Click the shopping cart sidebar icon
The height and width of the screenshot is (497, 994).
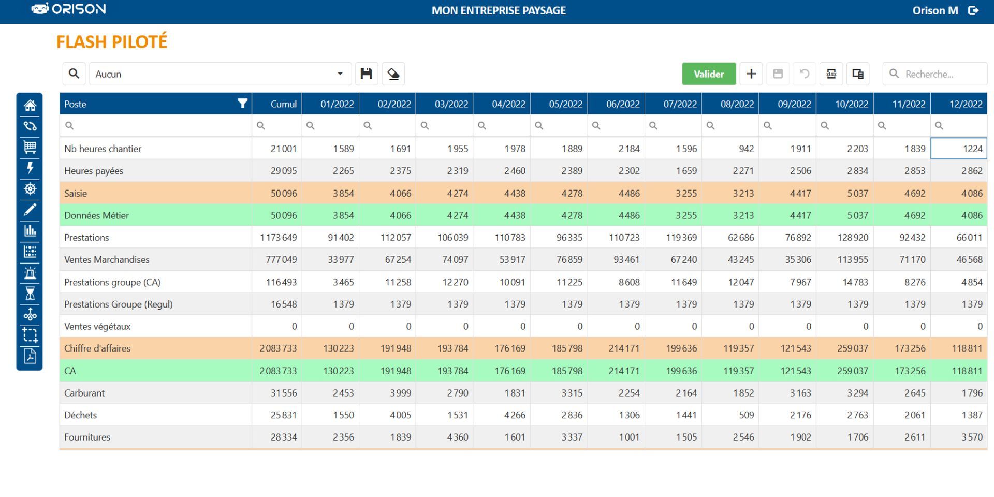coord(30,147)
